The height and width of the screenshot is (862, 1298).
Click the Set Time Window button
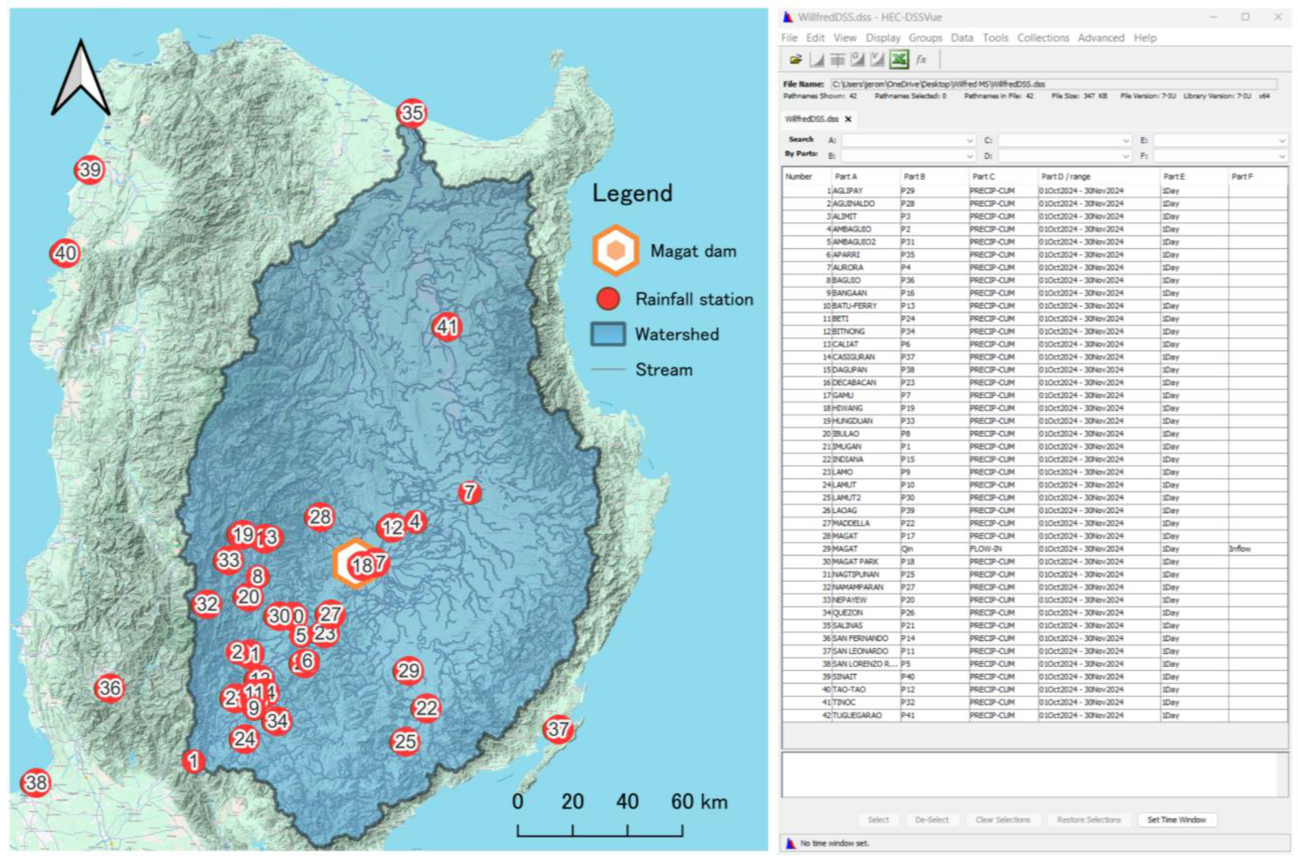(x=1176, y=820)
